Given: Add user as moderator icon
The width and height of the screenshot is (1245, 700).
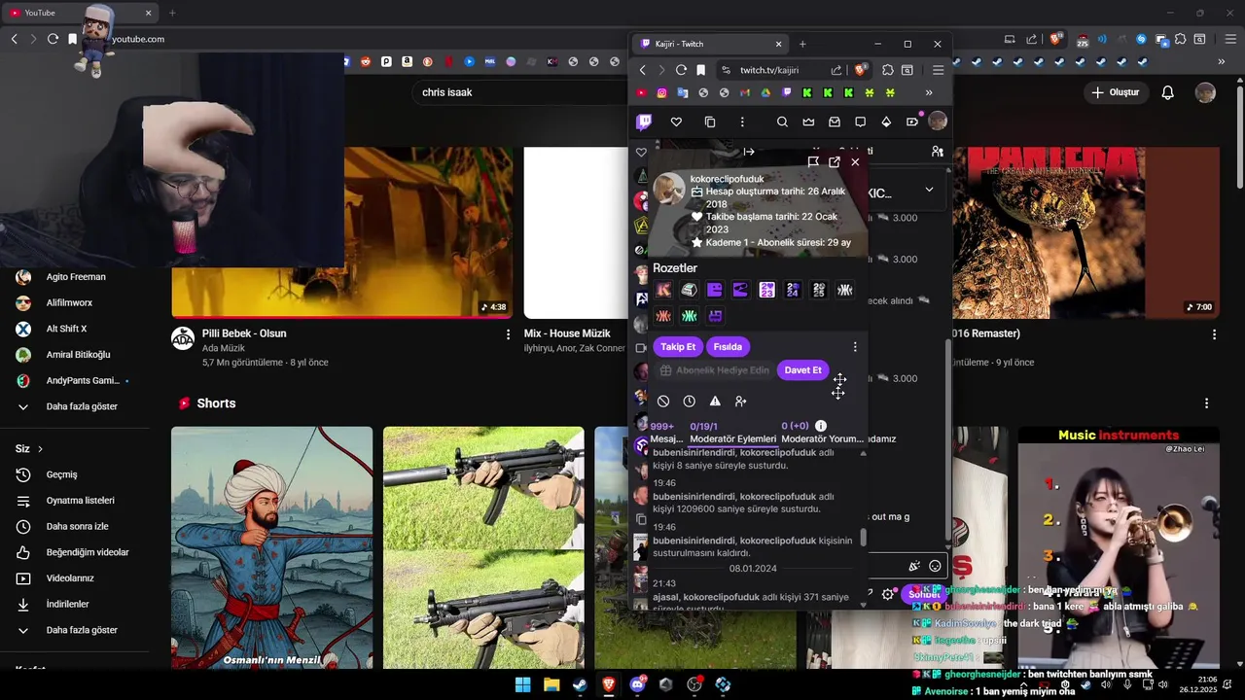Looking at the screenshot, I should (x=741, y=402).
